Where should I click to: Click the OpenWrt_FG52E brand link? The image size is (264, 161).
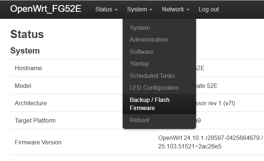[45, 9]
